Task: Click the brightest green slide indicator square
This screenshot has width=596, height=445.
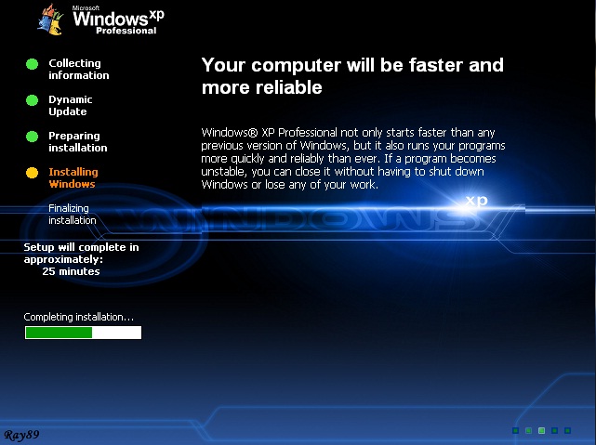Action: pyautogui.click(x=542, y=430)
